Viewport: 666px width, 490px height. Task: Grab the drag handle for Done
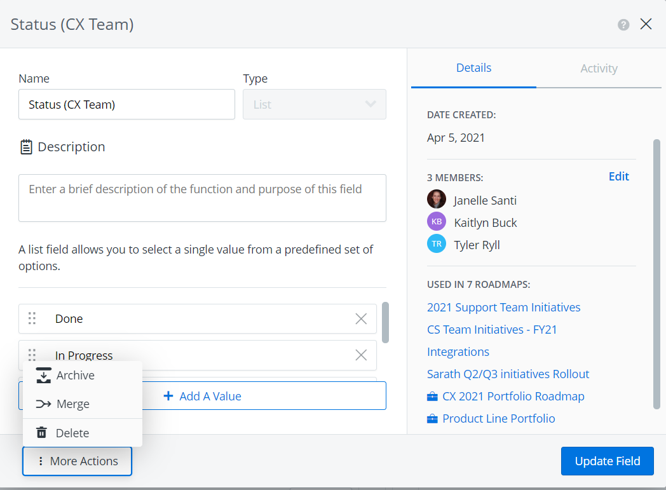point(32,319)
